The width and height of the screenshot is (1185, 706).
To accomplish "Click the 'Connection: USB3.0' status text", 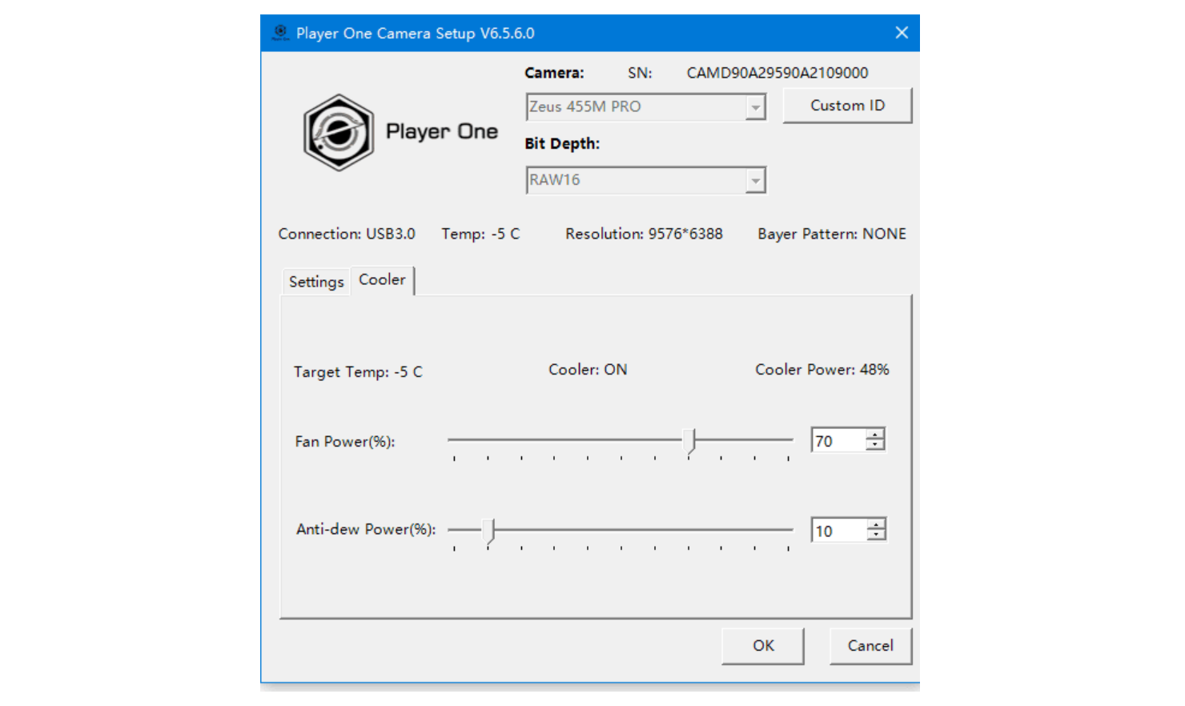I will 347,234.
